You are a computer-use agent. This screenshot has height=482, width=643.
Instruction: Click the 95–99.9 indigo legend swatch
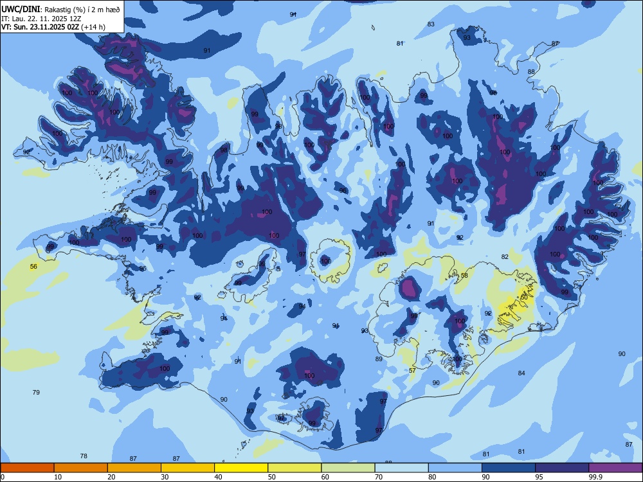tap(562, 468)
